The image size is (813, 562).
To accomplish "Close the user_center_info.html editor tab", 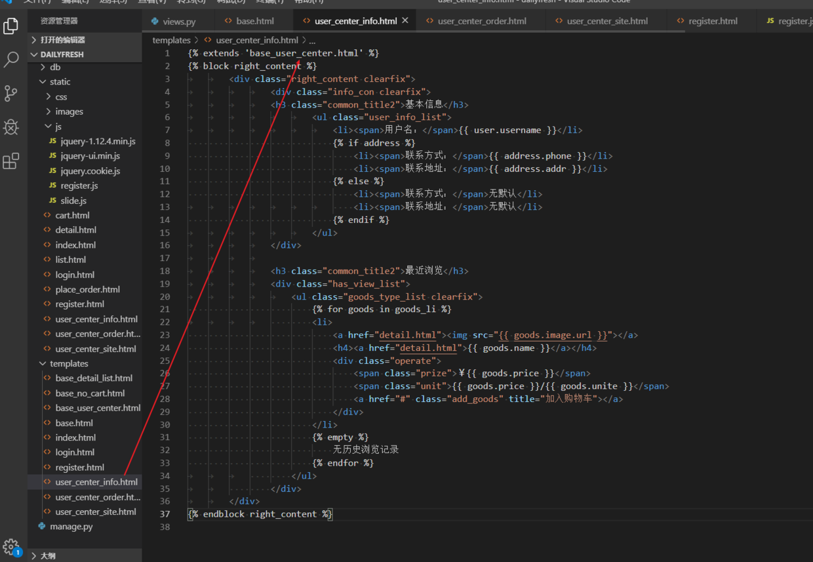I will (x=405, y=21).
